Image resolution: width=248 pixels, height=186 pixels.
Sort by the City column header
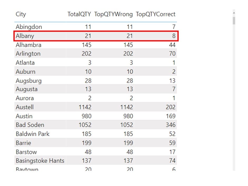tap(21, 14)
